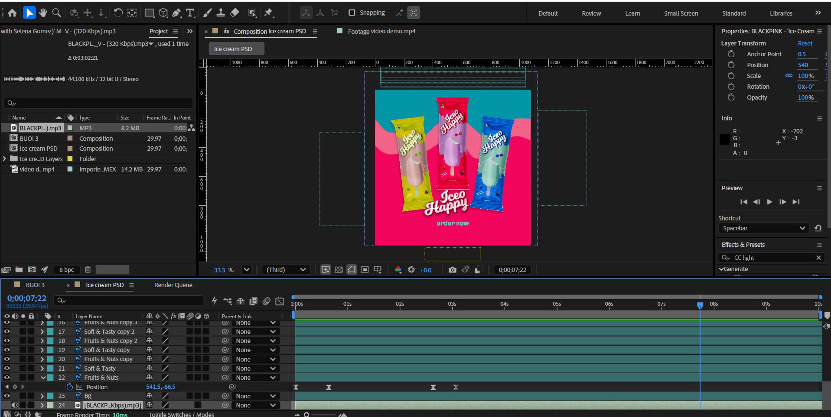The width and height of the screenshot is (831, 417).
Task: Collapse the Fruits & Nuts layer 22
Action: pyautogui.click(x=43, y=378)
